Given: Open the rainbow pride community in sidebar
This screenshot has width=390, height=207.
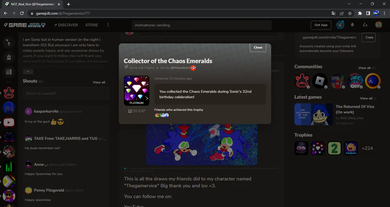Looking at the screenshot, I should (x=9, y=181).
